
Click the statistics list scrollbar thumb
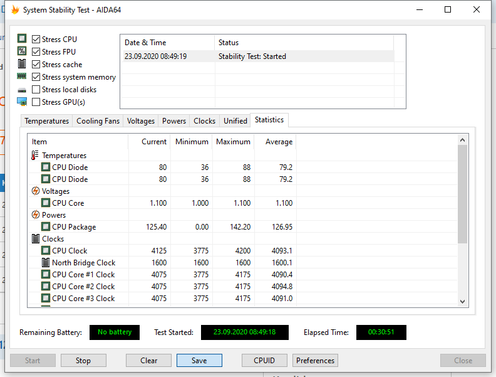click(x=462, y=194)
